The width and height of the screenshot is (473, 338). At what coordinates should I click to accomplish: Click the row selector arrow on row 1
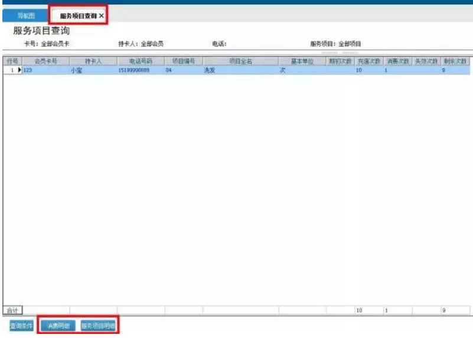tap(19, 70)
